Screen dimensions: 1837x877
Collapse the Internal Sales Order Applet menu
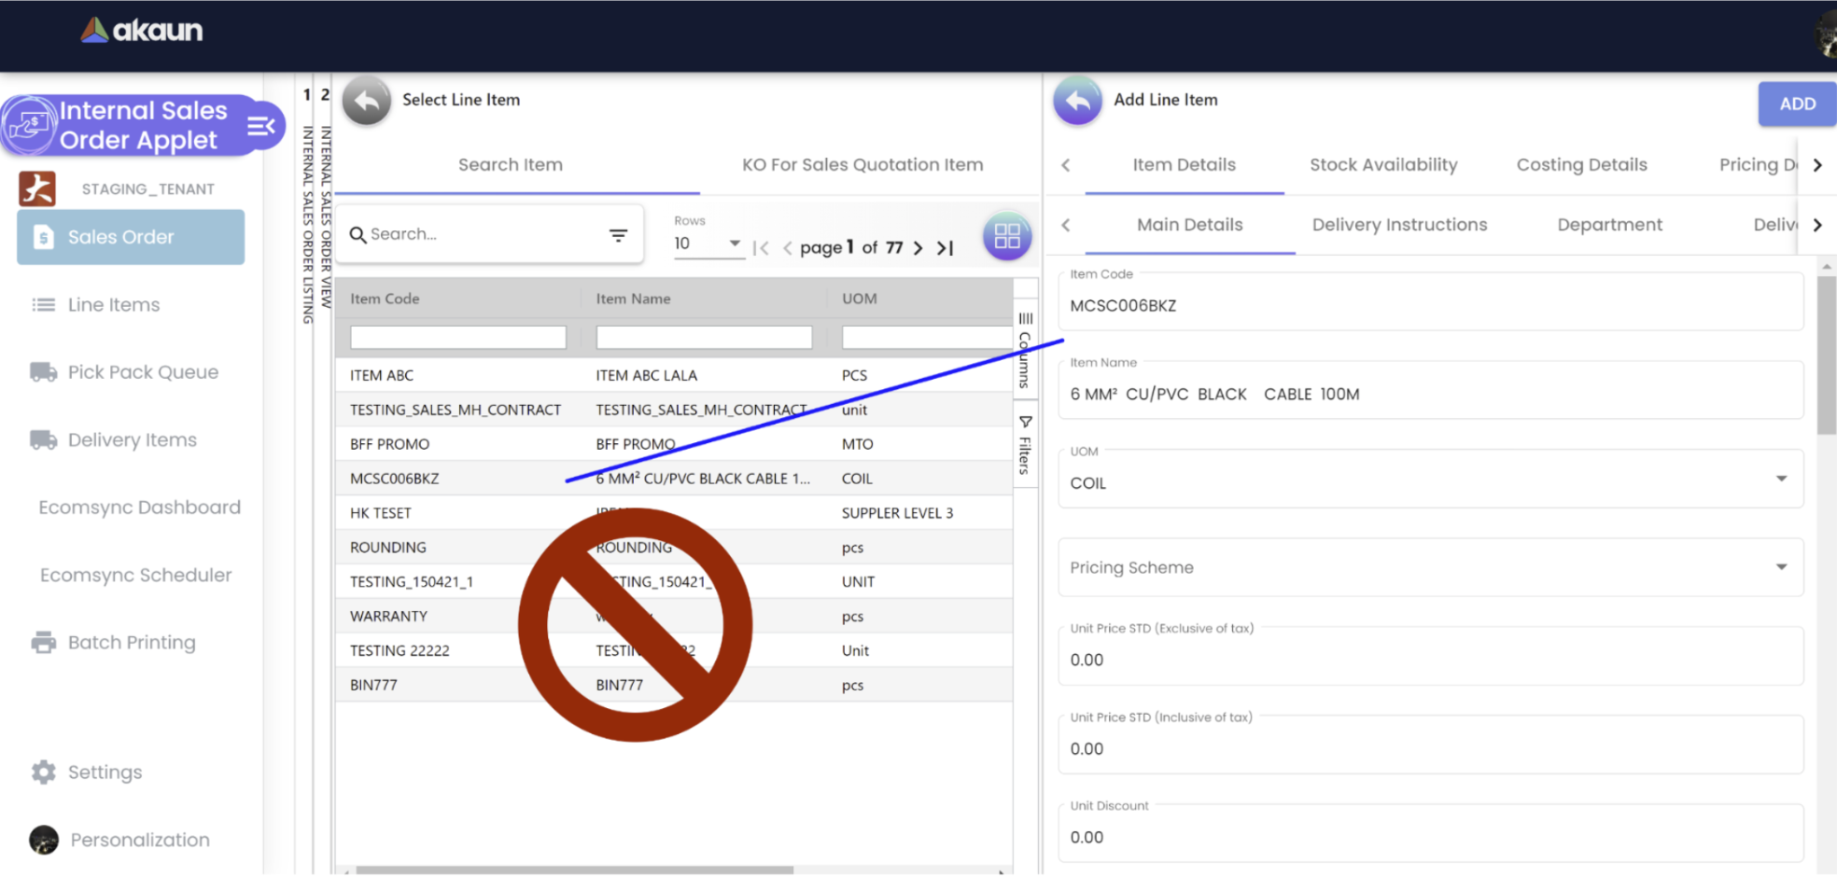pos(261,126)
